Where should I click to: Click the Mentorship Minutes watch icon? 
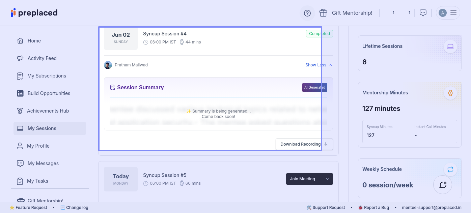pyautogui.click(x=450, y=93)
